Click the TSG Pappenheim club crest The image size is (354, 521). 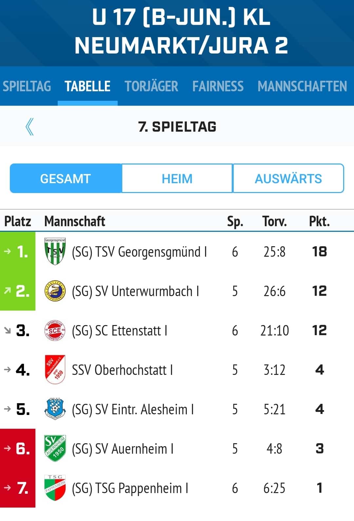[x=55, y=488]
